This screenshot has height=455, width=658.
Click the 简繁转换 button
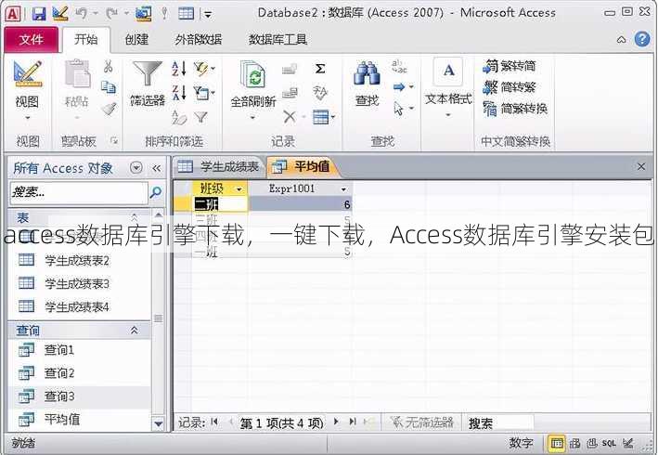(515, 109)
